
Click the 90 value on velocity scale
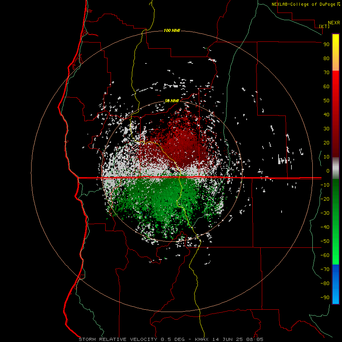[326, 44]
